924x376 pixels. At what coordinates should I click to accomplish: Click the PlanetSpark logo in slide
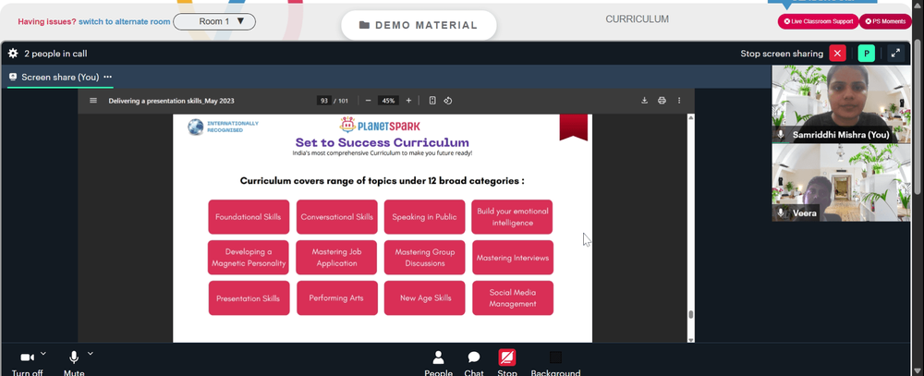(380, 125)
